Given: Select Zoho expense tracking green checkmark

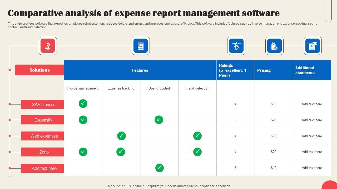Looking at the screenshot, I should pos(121,152).
